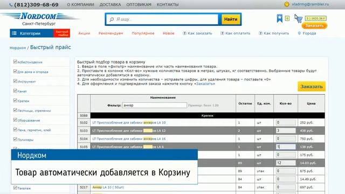This screenshot has height=194, width=345.
Task: Click the hamburger icon in Категории
Action: pyautogui.click(x=15, y=33)
